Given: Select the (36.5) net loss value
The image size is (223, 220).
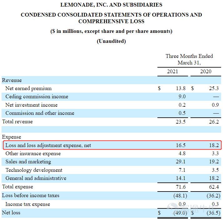Looking at the screenshot, I should coord(213,213).
